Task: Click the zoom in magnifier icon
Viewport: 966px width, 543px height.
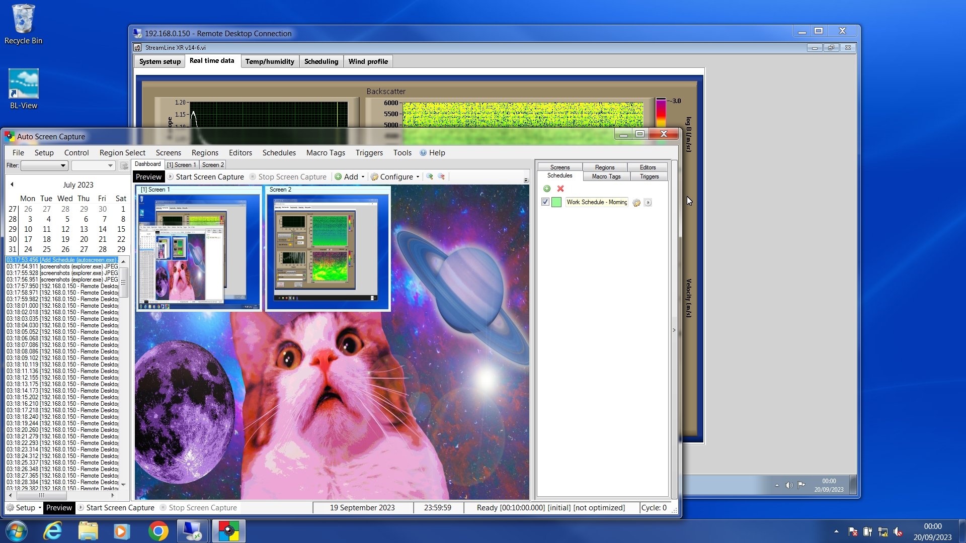Action: point(430,176)
